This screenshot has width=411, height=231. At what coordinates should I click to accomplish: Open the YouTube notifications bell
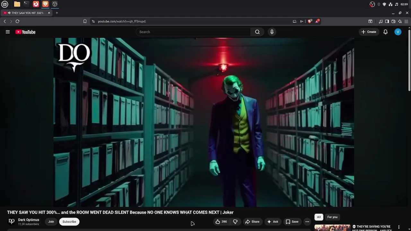coord(385,32)
